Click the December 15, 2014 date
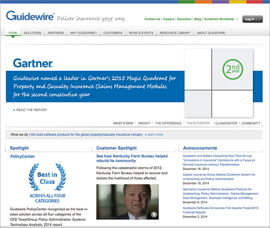The image size is (270, 228). click(196, 183)
